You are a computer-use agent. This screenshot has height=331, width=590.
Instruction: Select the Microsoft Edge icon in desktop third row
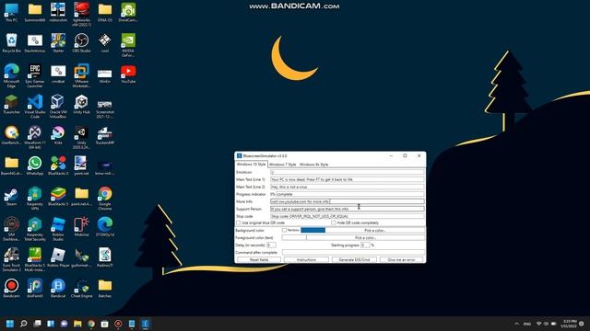click(x=11, y=75)
